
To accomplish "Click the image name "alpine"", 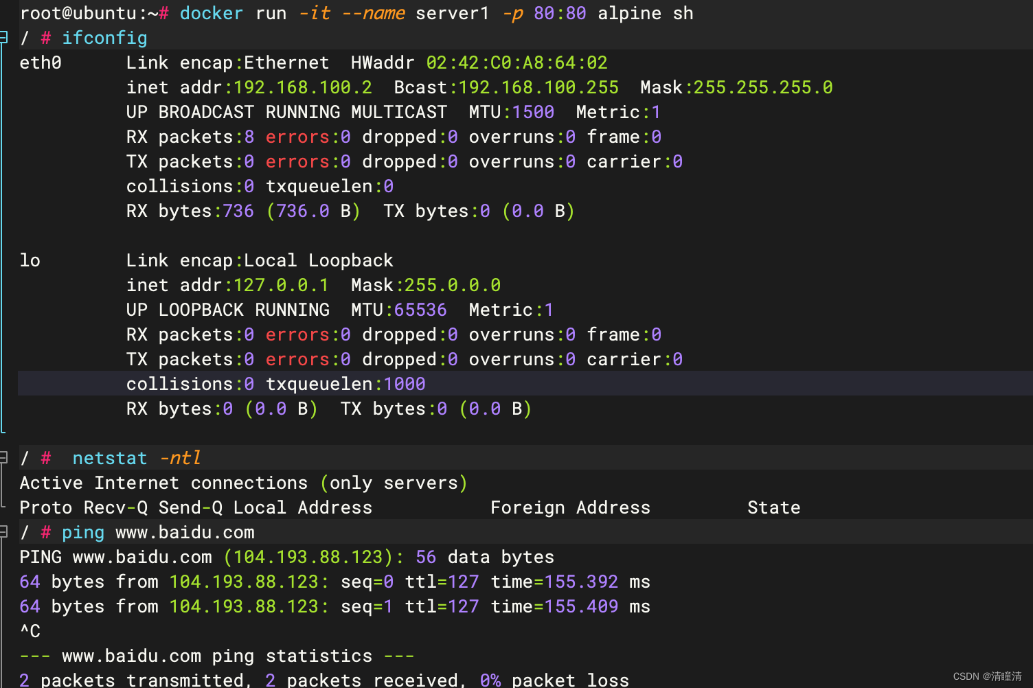I will (x=630, y=13).
